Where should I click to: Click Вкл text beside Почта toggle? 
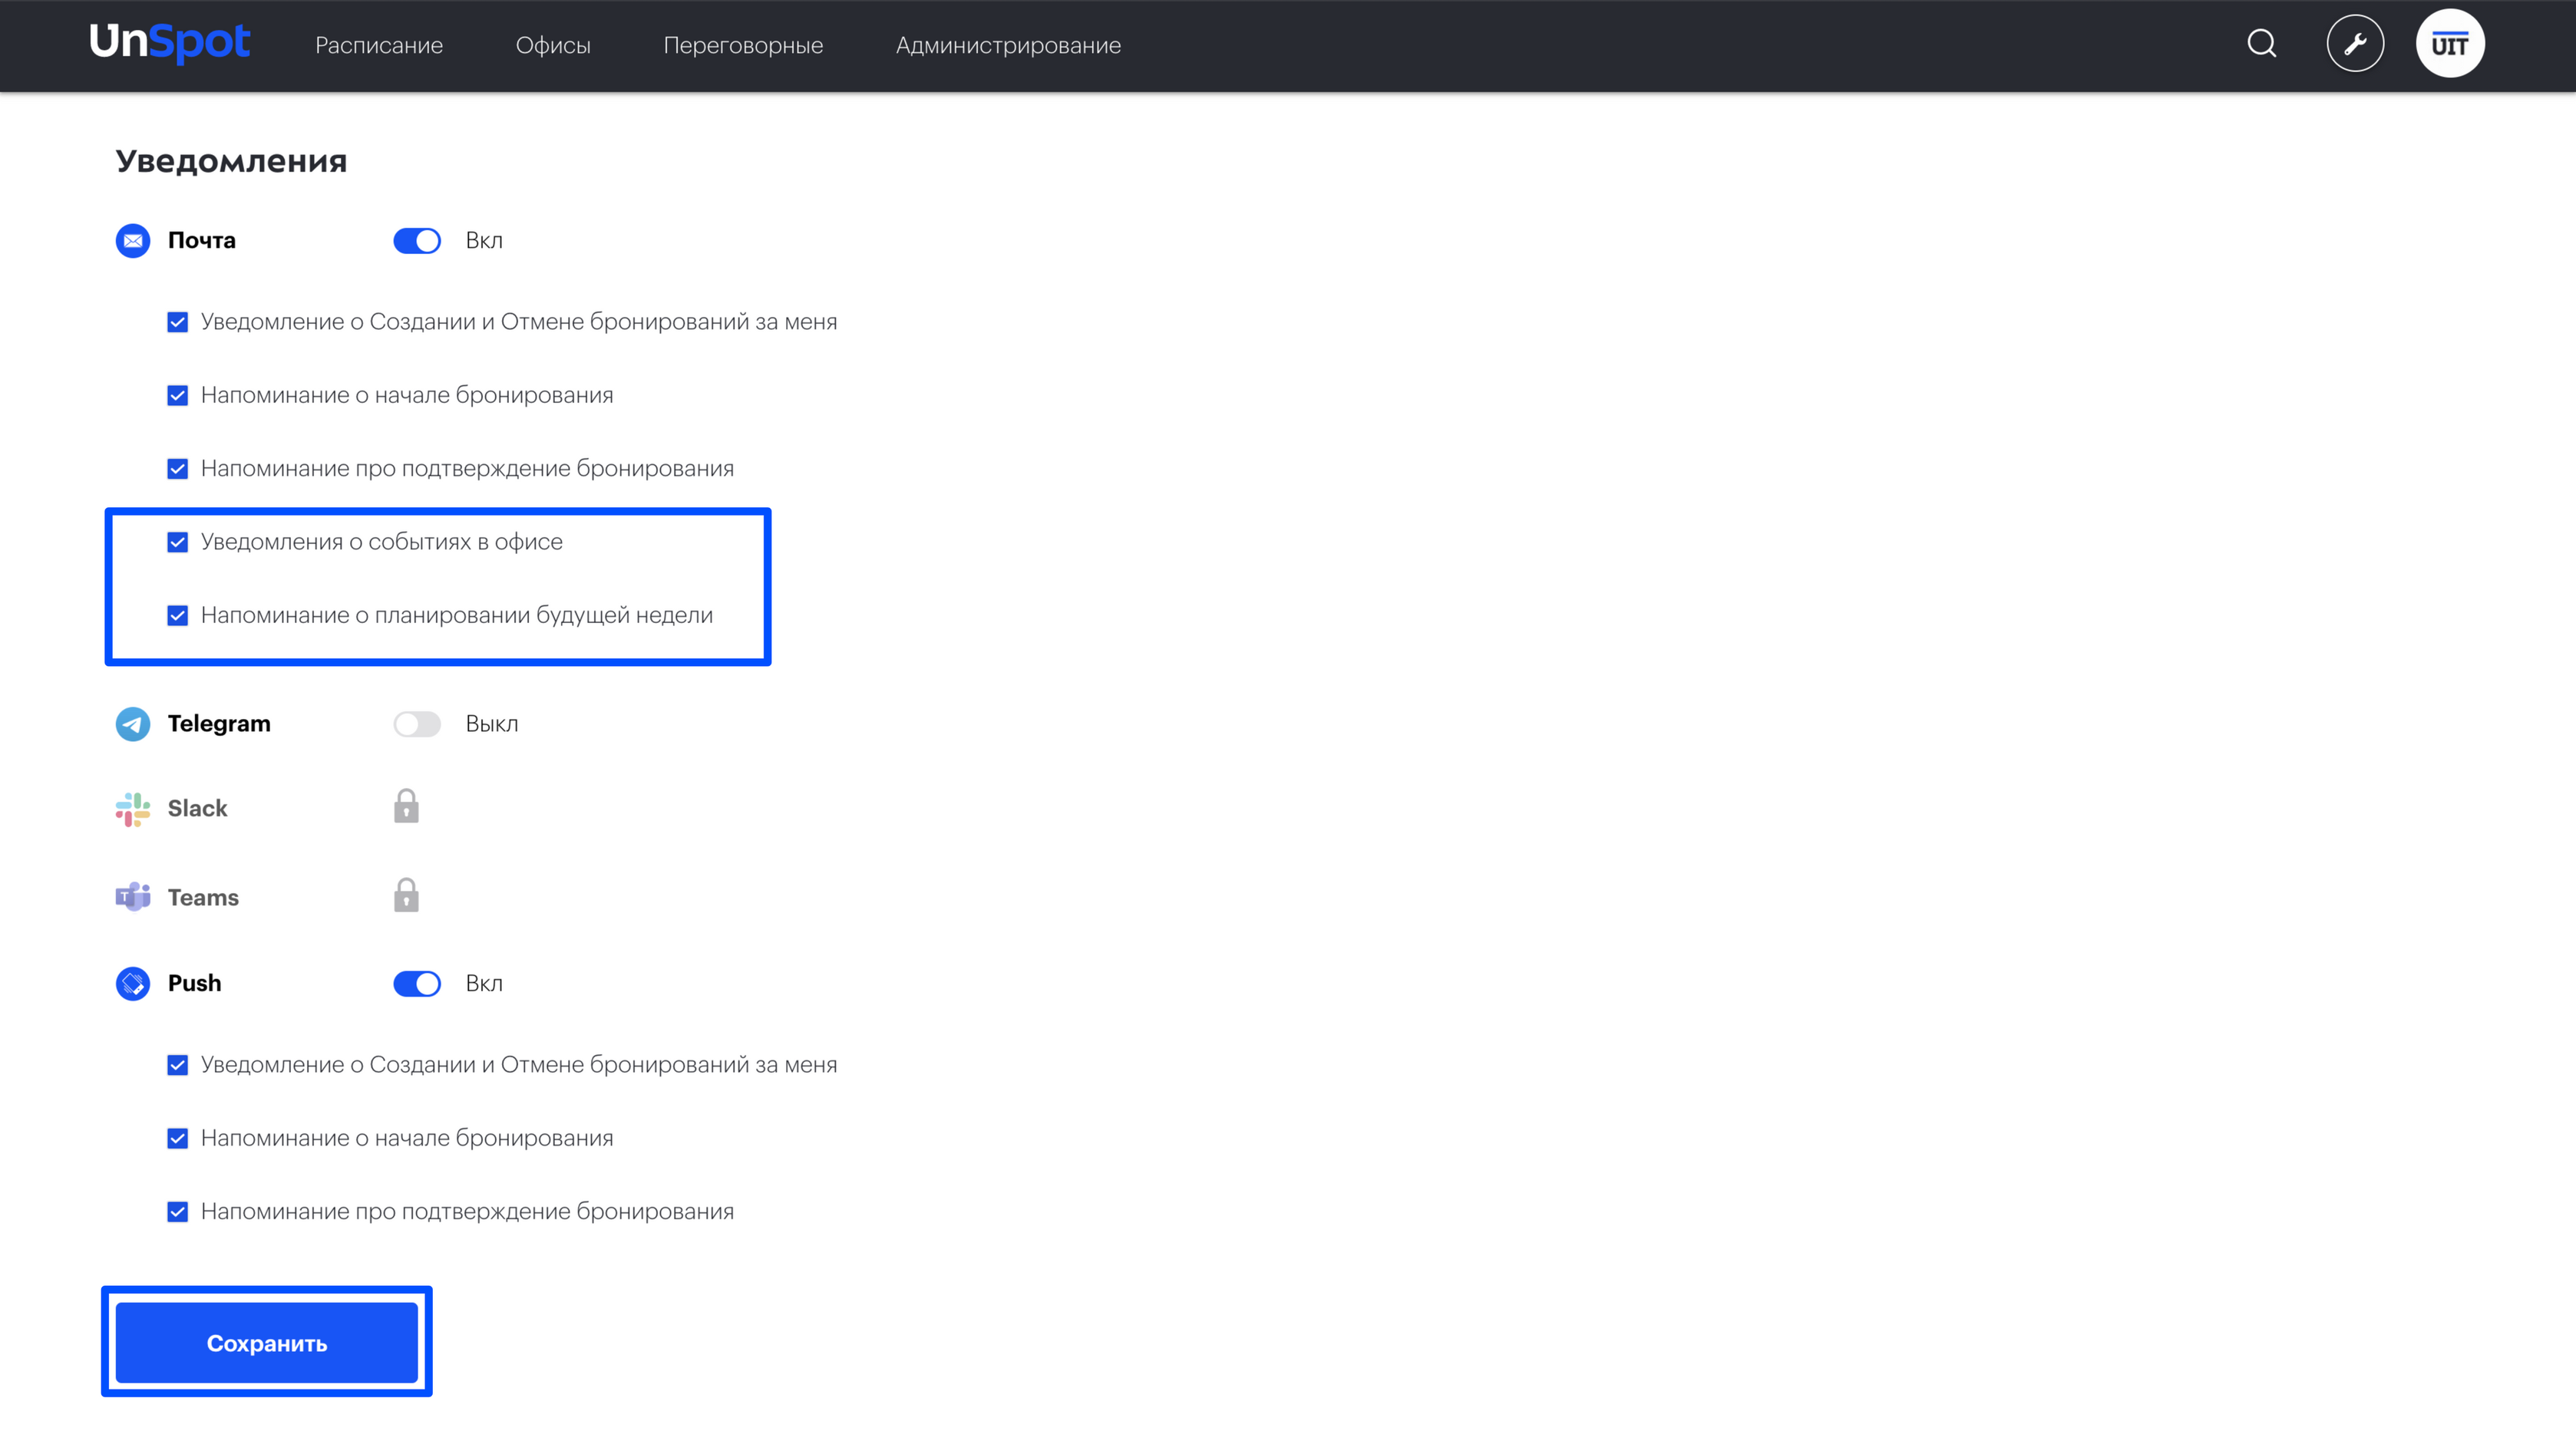[484, 240]
